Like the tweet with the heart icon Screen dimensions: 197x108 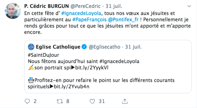92,101
